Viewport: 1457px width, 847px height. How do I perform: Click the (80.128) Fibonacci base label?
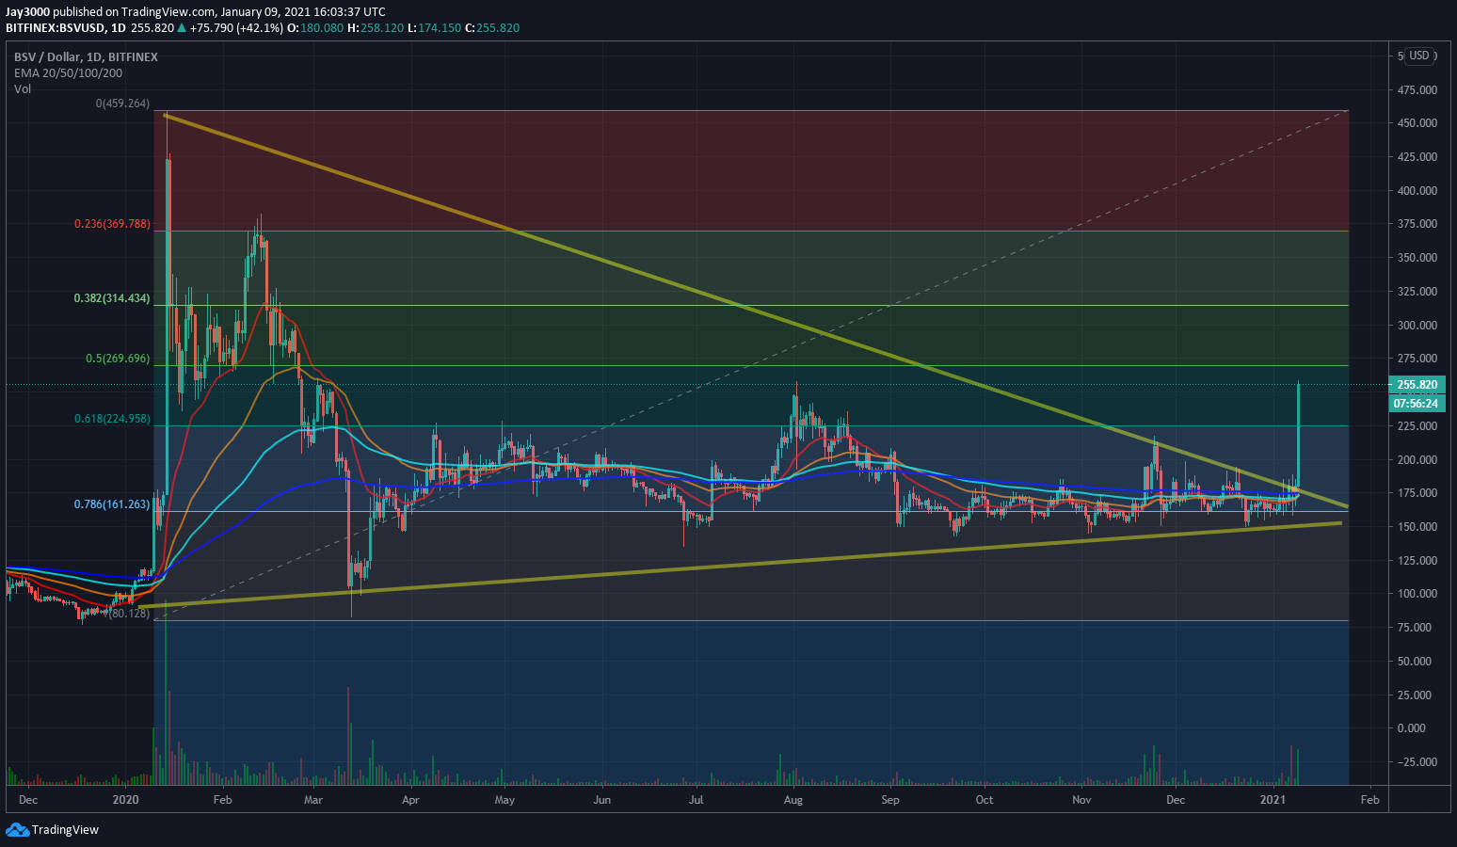[x=129, y=614]
